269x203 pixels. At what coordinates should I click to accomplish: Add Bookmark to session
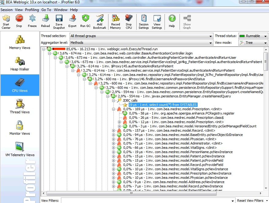click(x=100, y=22)
